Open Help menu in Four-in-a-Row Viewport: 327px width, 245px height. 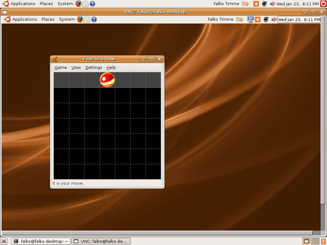point(111,68)
